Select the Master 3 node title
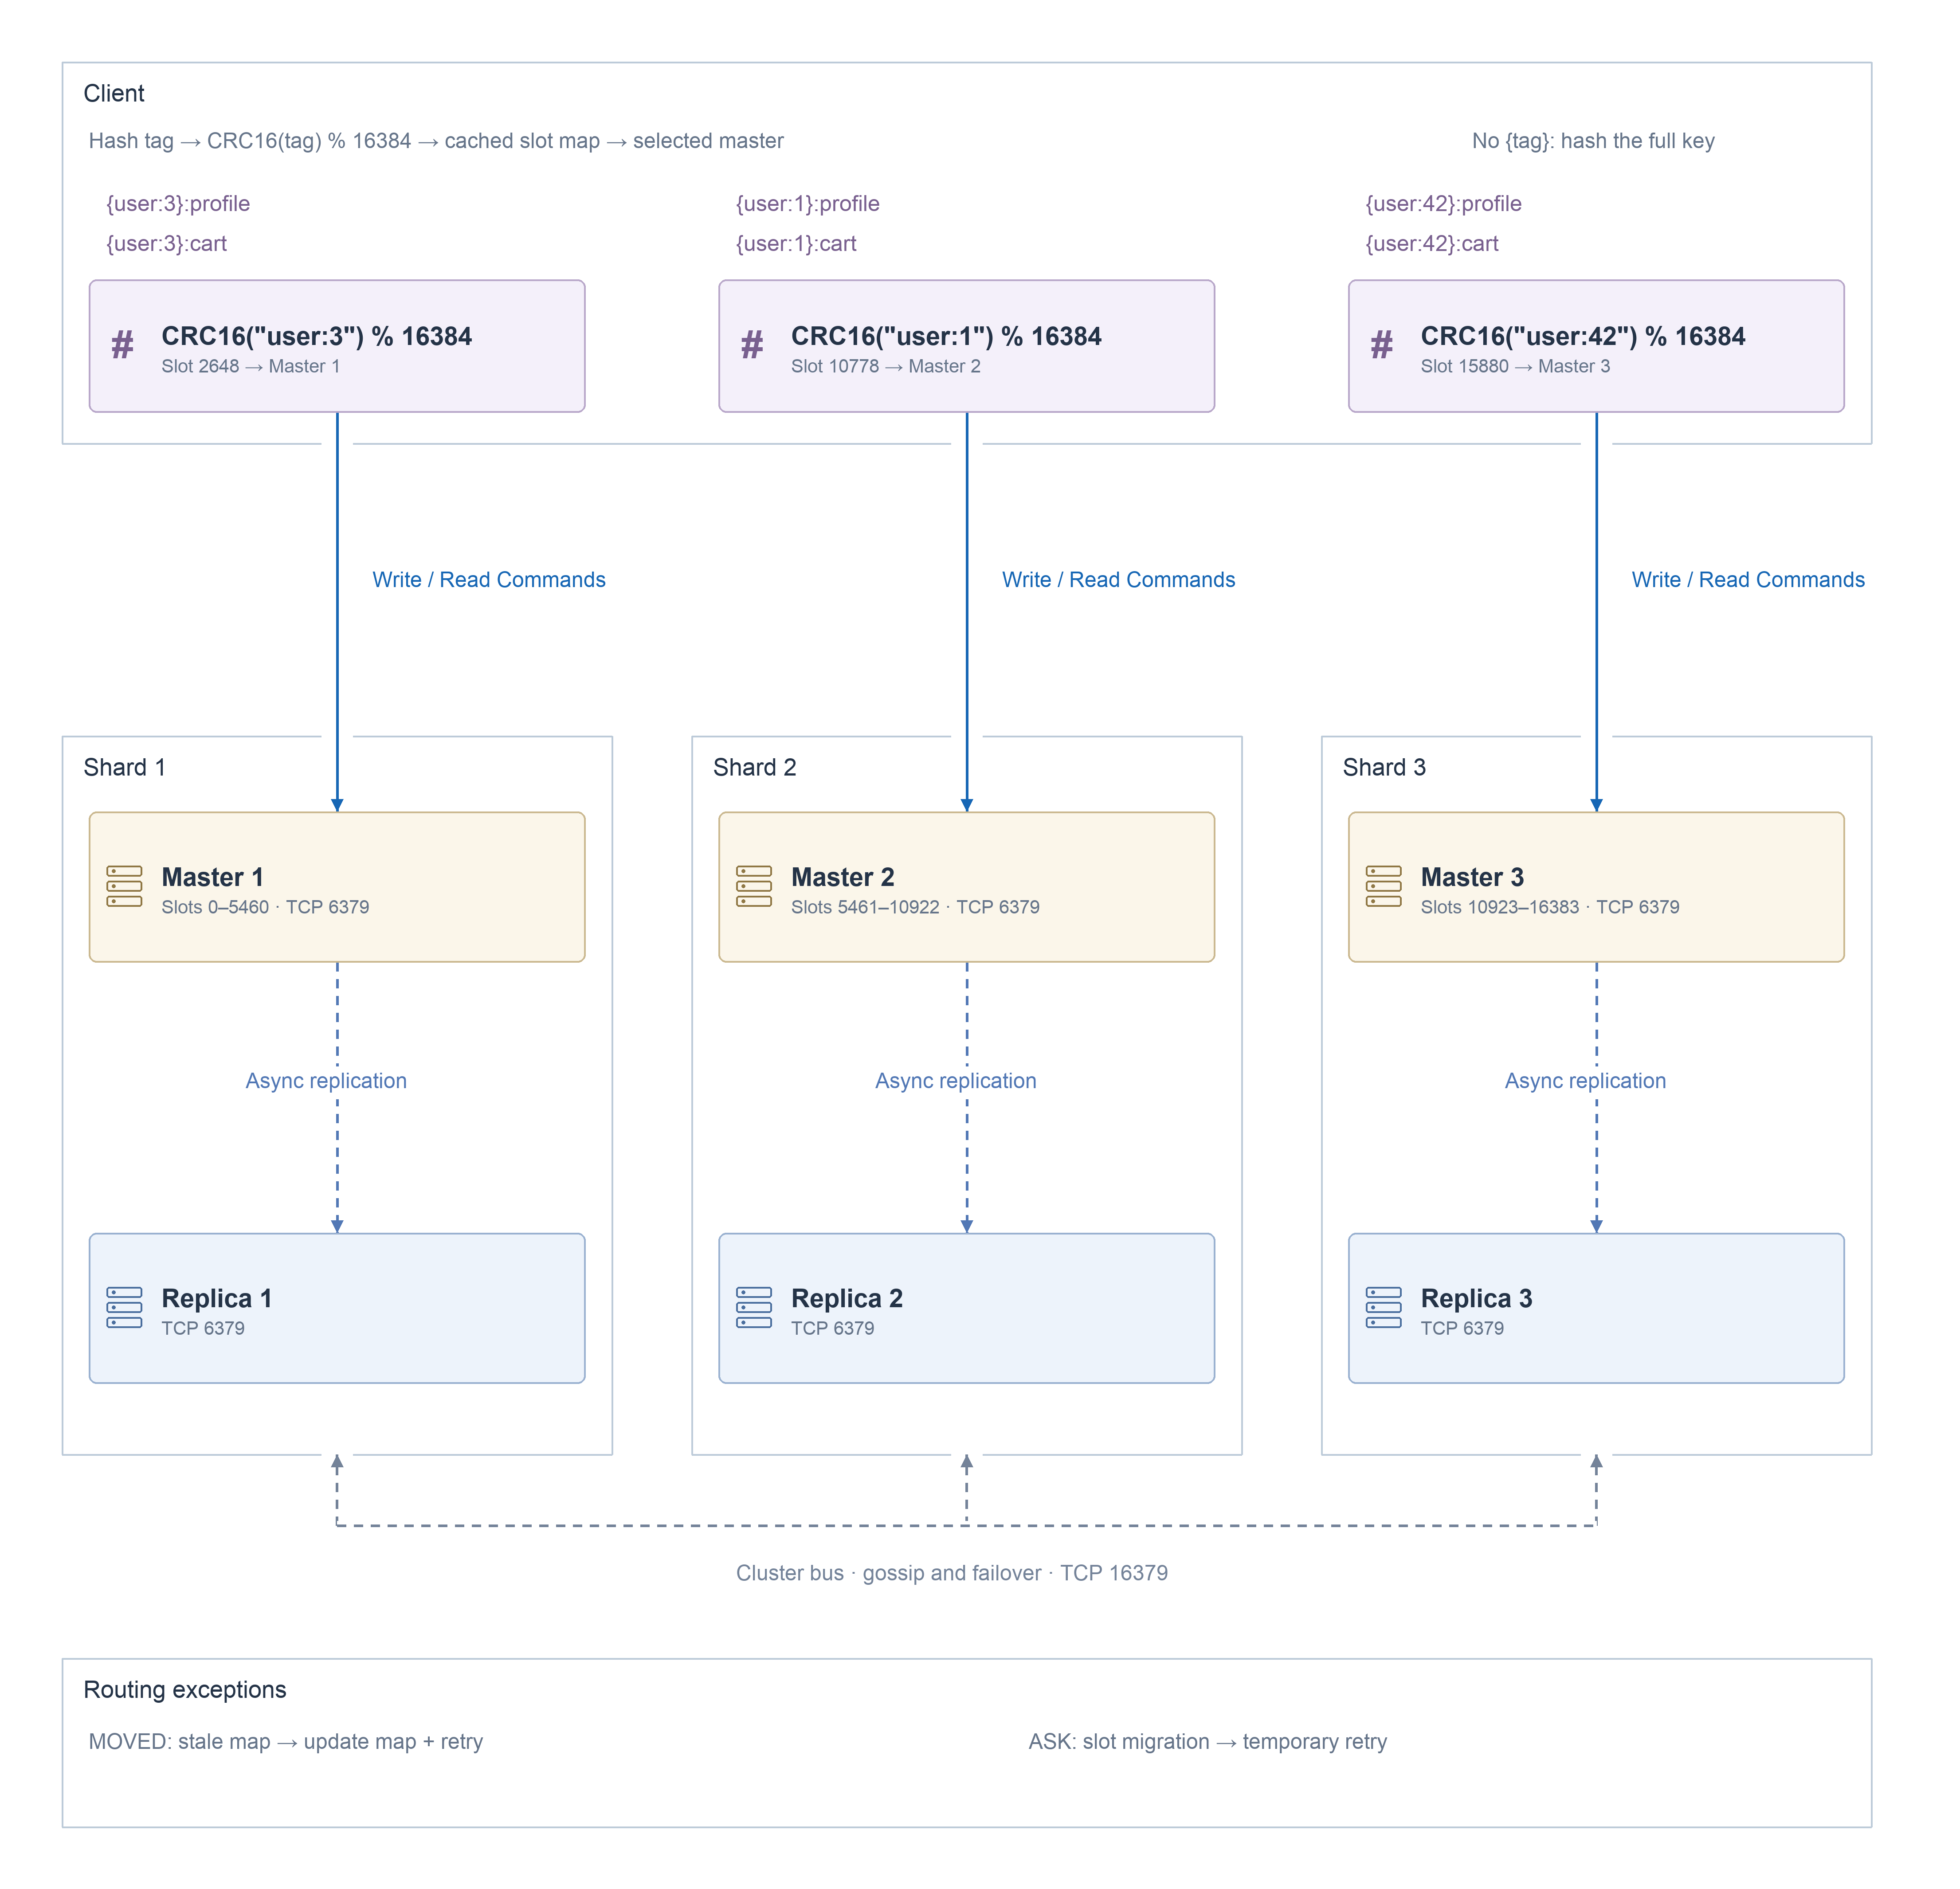Viewport: 1960px width, 1889px height. click(1473, 877)
